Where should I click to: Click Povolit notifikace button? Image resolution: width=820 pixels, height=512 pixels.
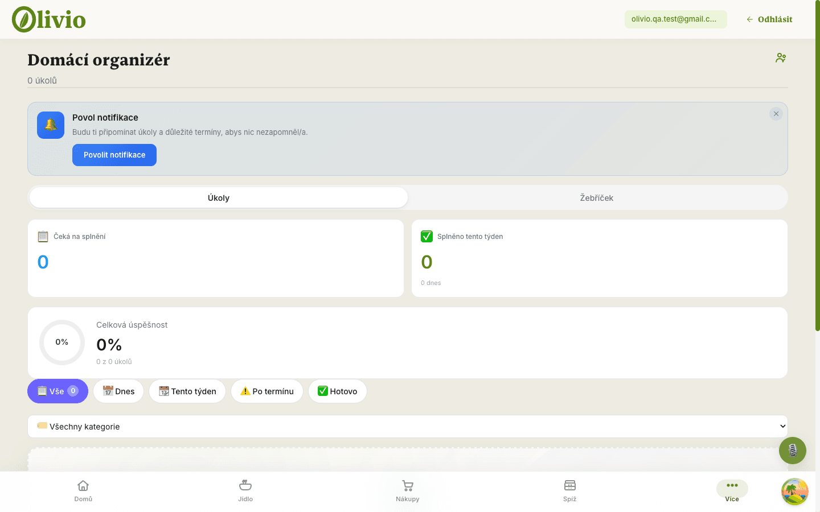point(114,155)
